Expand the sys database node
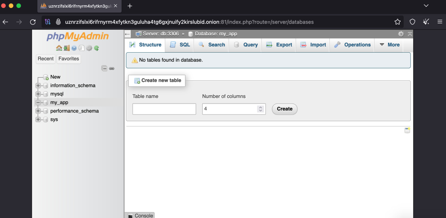The image size is (446, 218). tap(38, 120)
